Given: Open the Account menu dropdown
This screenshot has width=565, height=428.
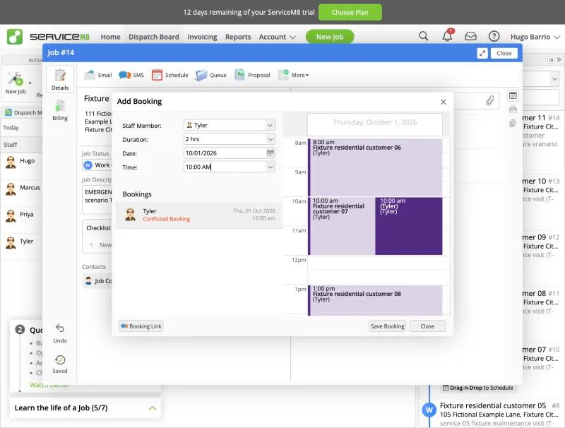Looking at the screenshot, I should coord(277,37).
